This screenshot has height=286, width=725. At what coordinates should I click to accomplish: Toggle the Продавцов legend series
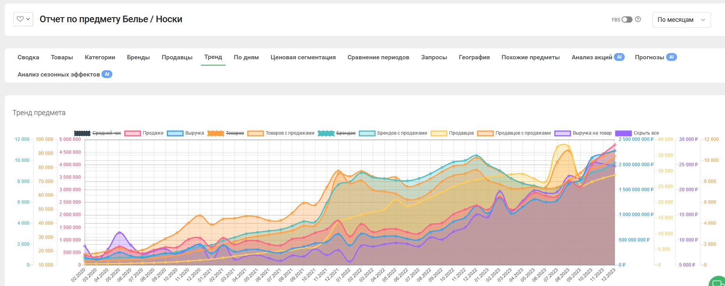pyautogui.click(x=452, y=133)
